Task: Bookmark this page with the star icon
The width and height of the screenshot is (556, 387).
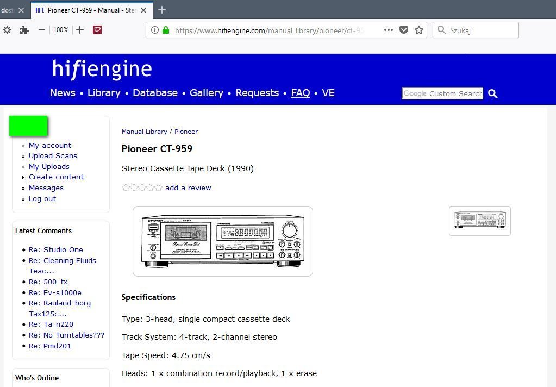Action: pyautogui.click(x=419, y=30)
